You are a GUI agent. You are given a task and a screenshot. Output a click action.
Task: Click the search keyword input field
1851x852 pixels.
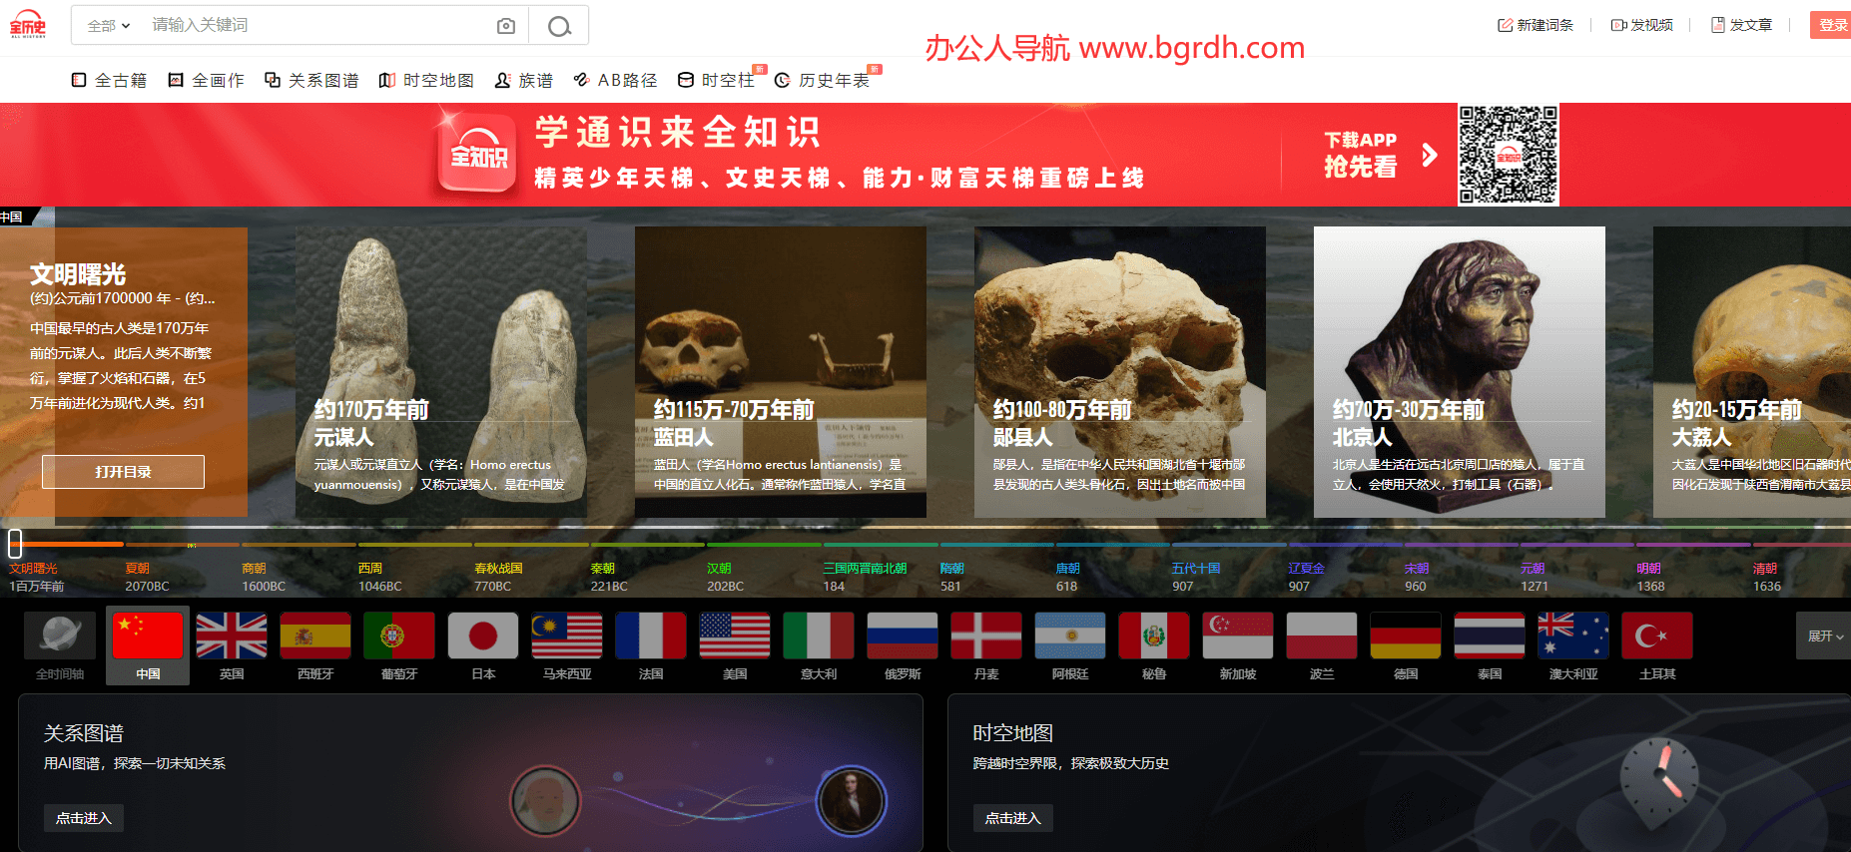pyautogui.click(x=314, y=26)
